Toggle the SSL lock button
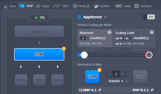Viewport: 161px width, 94px height. (39, 17)
